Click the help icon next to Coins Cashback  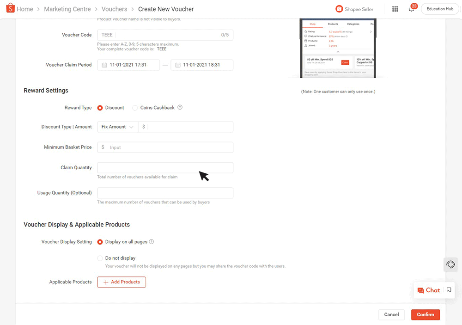point(180,107)
